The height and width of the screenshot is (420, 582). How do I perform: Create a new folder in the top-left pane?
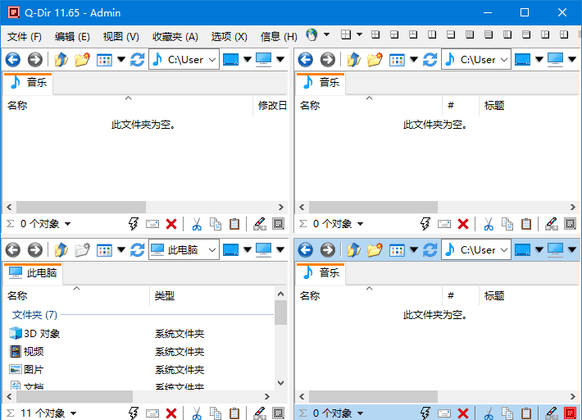pyautogui.click(x=82, y=59)
